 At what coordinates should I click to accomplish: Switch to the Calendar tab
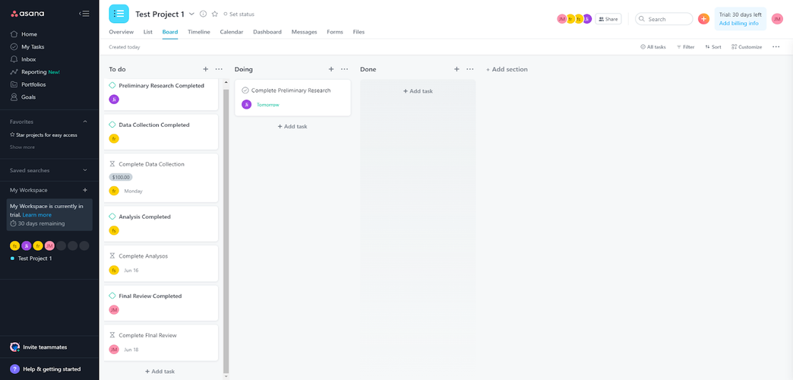click(x=232, y=32)
